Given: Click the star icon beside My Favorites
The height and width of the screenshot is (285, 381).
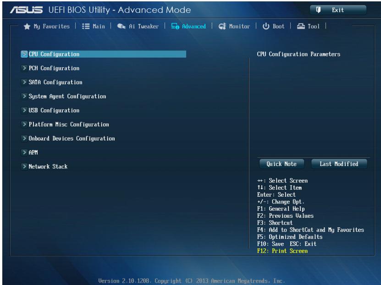Looking at the screenshot, I should (x=27, y=26).
